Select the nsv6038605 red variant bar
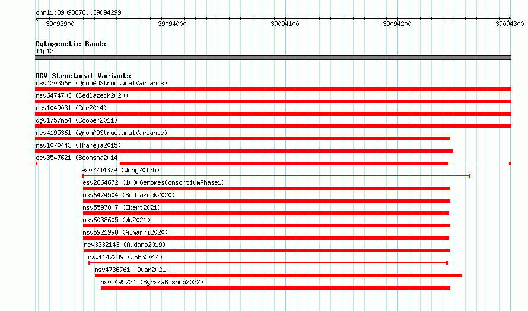Viewport: 528px width, 311px height. (x=267, y=226)
